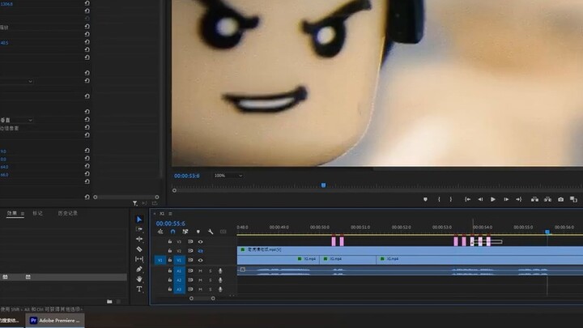Select the Track Select Forward tool

(139, 229)
